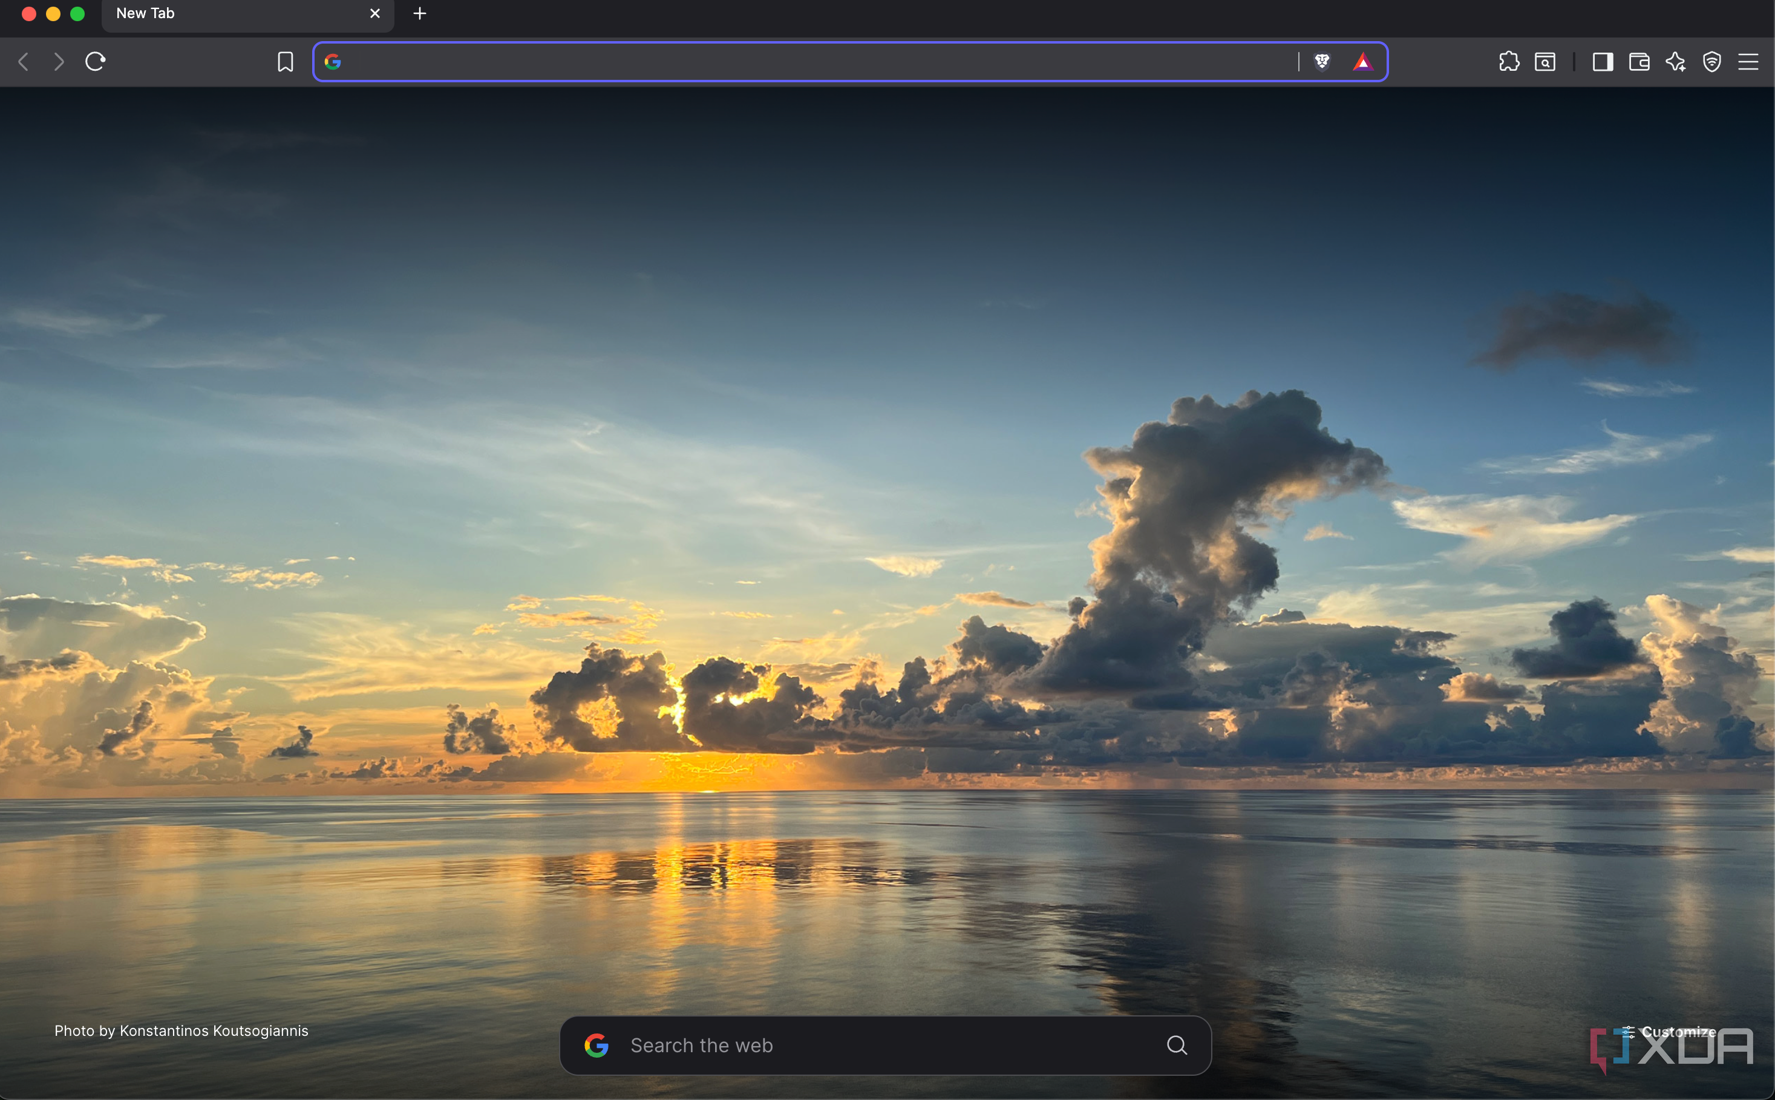Open the Extensions puzzle icon
This screenshot has height=1100, width=1775.
(x=1509, y=62)
